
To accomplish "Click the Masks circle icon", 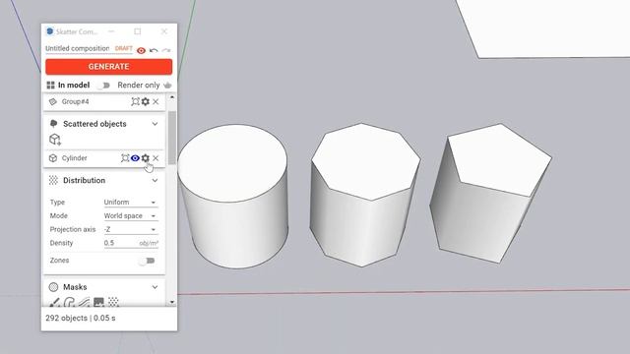I will pos(53,287).
